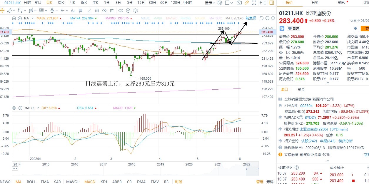Select the orange pencil drawing tool

[x=247, y=3]
